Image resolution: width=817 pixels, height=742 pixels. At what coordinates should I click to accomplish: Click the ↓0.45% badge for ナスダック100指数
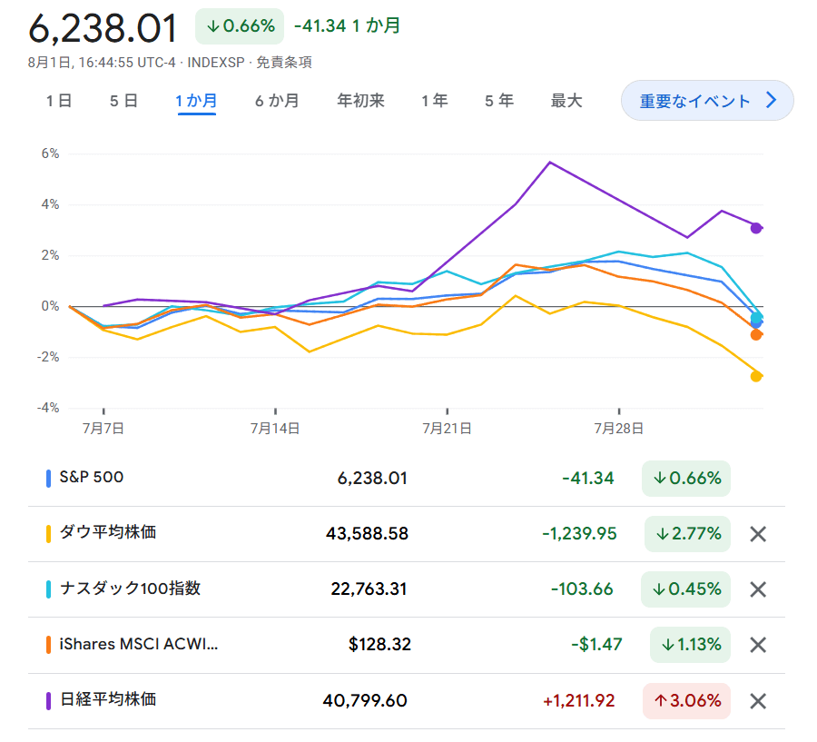tap(685, 589)
